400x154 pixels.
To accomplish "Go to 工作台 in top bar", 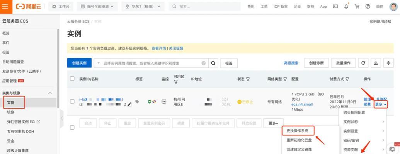I will click(x=61, y=7).
